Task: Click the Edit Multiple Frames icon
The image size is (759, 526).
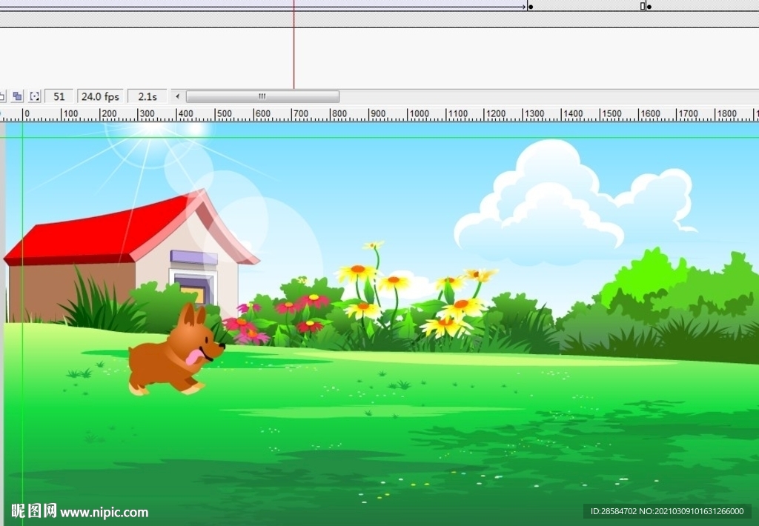Action: point(17,96)
